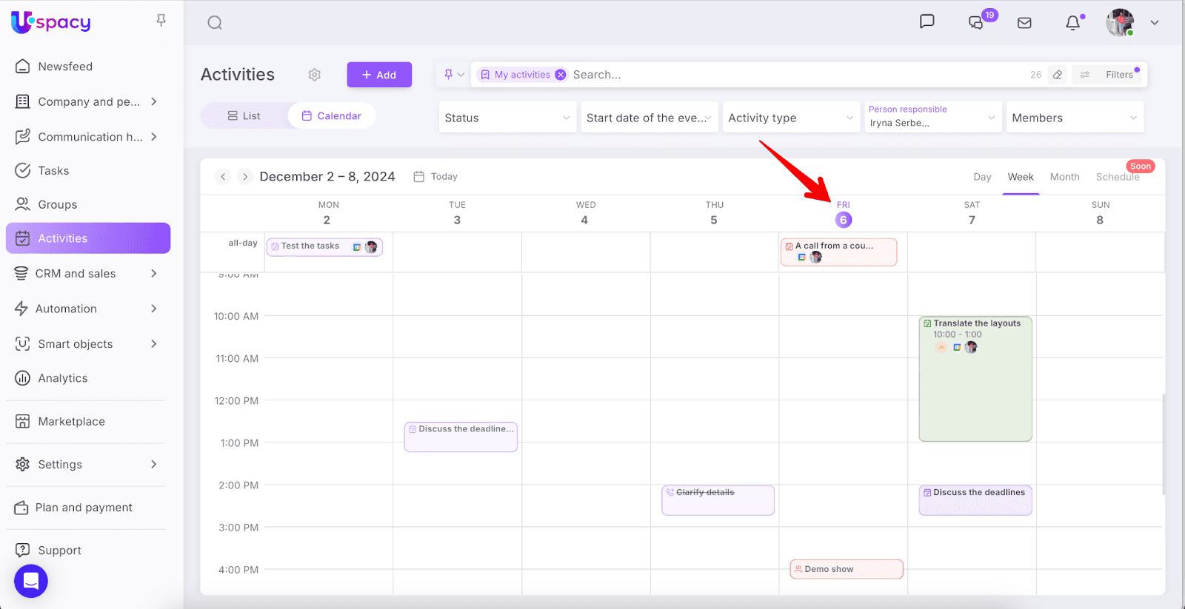Click the eraser icon to clear search filters
The width and height of the screenshot is (1185, 609).
[1058, 75]
